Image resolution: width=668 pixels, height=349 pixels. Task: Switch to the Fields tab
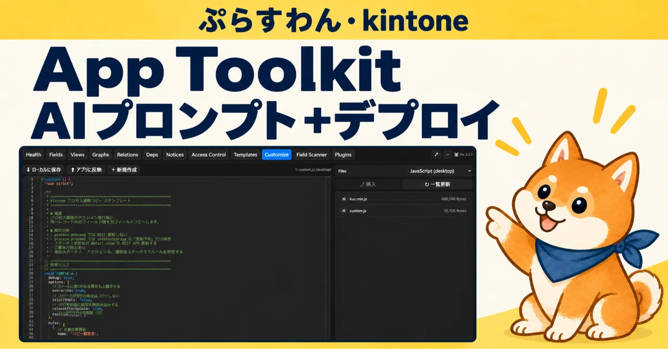tap(56, 155)
